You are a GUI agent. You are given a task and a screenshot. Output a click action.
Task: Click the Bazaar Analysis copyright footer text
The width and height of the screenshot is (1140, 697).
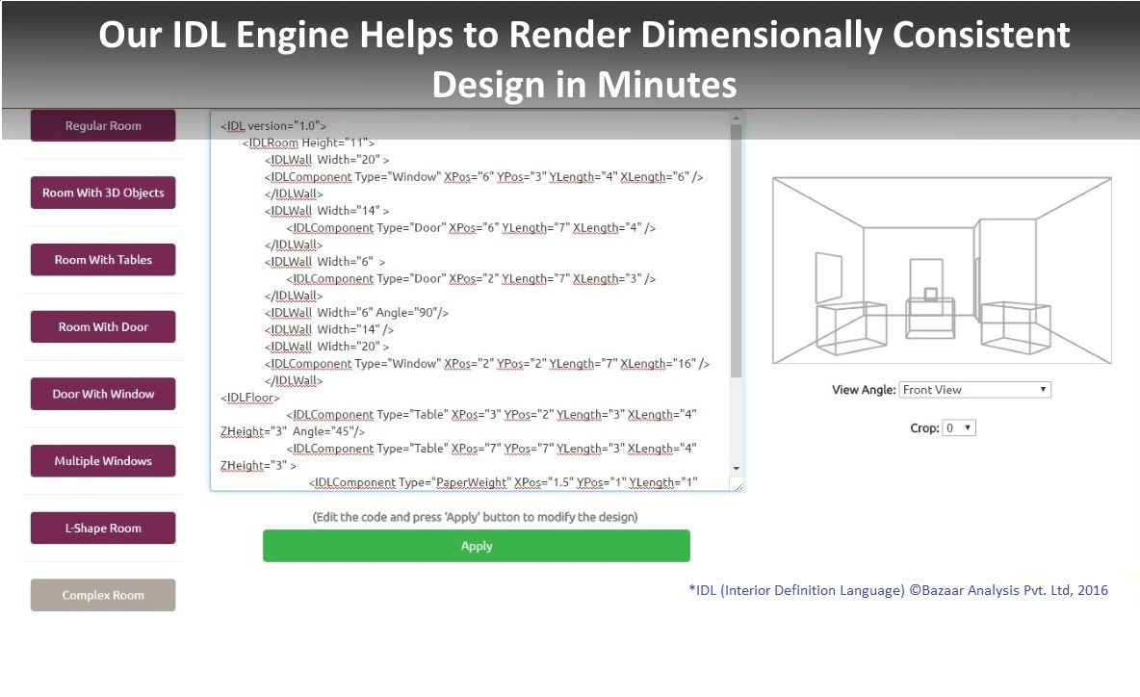pos(898,590)
